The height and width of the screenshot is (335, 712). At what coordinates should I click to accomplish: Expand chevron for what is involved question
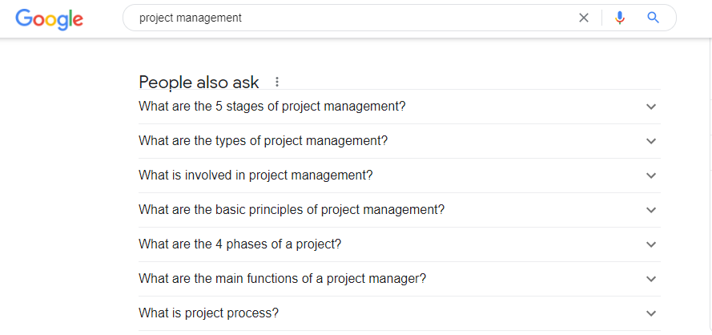651,176
